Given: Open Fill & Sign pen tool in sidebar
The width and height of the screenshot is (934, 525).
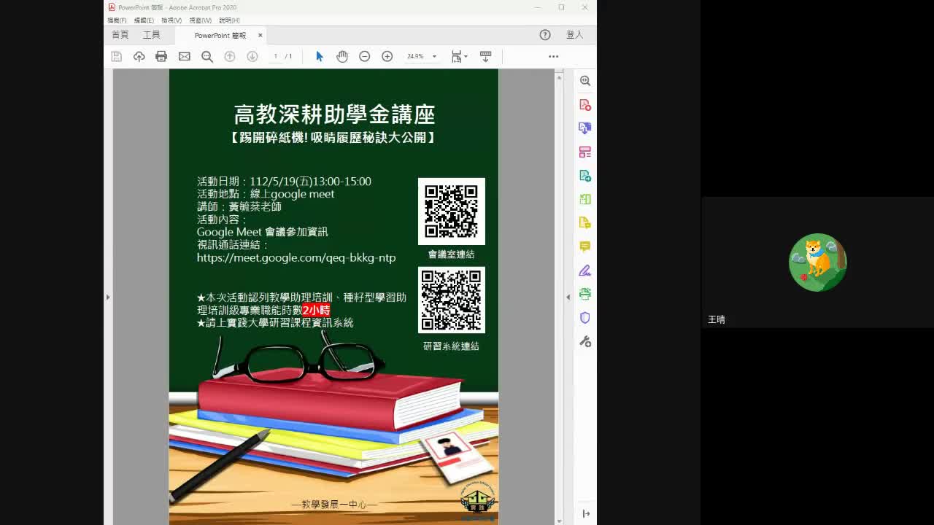Looking at the screenshot, I should tap(585, 271).
